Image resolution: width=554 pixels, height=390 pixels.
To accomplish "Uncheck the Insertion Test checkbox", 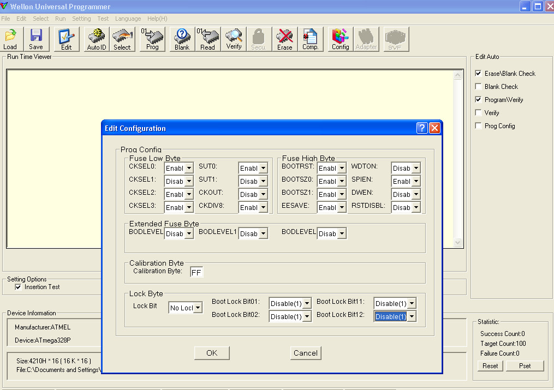I will coord(18,287).
